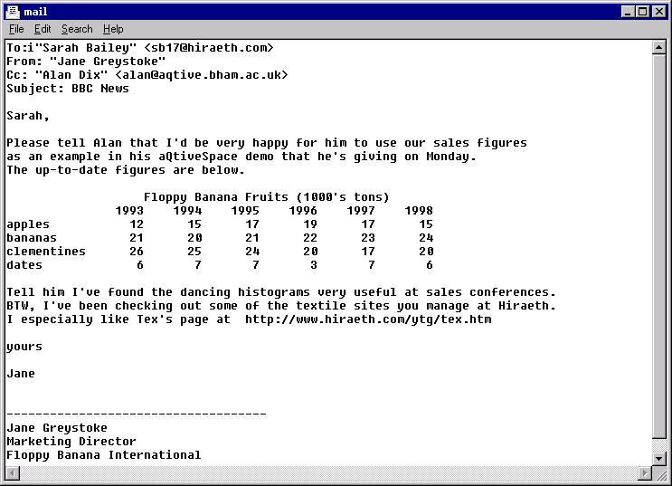Place cursor in the Subject: BBC News line
Viewport: 672px width, 486px height.
(x=68, y=89)
